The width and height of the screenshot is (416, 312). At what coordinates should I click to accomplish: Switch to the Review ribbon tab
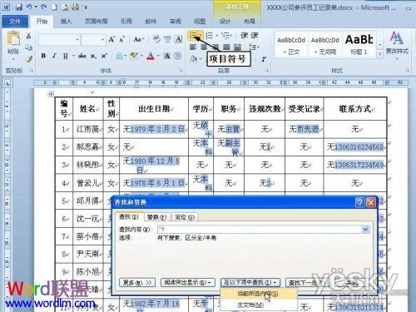pos(176,22)
